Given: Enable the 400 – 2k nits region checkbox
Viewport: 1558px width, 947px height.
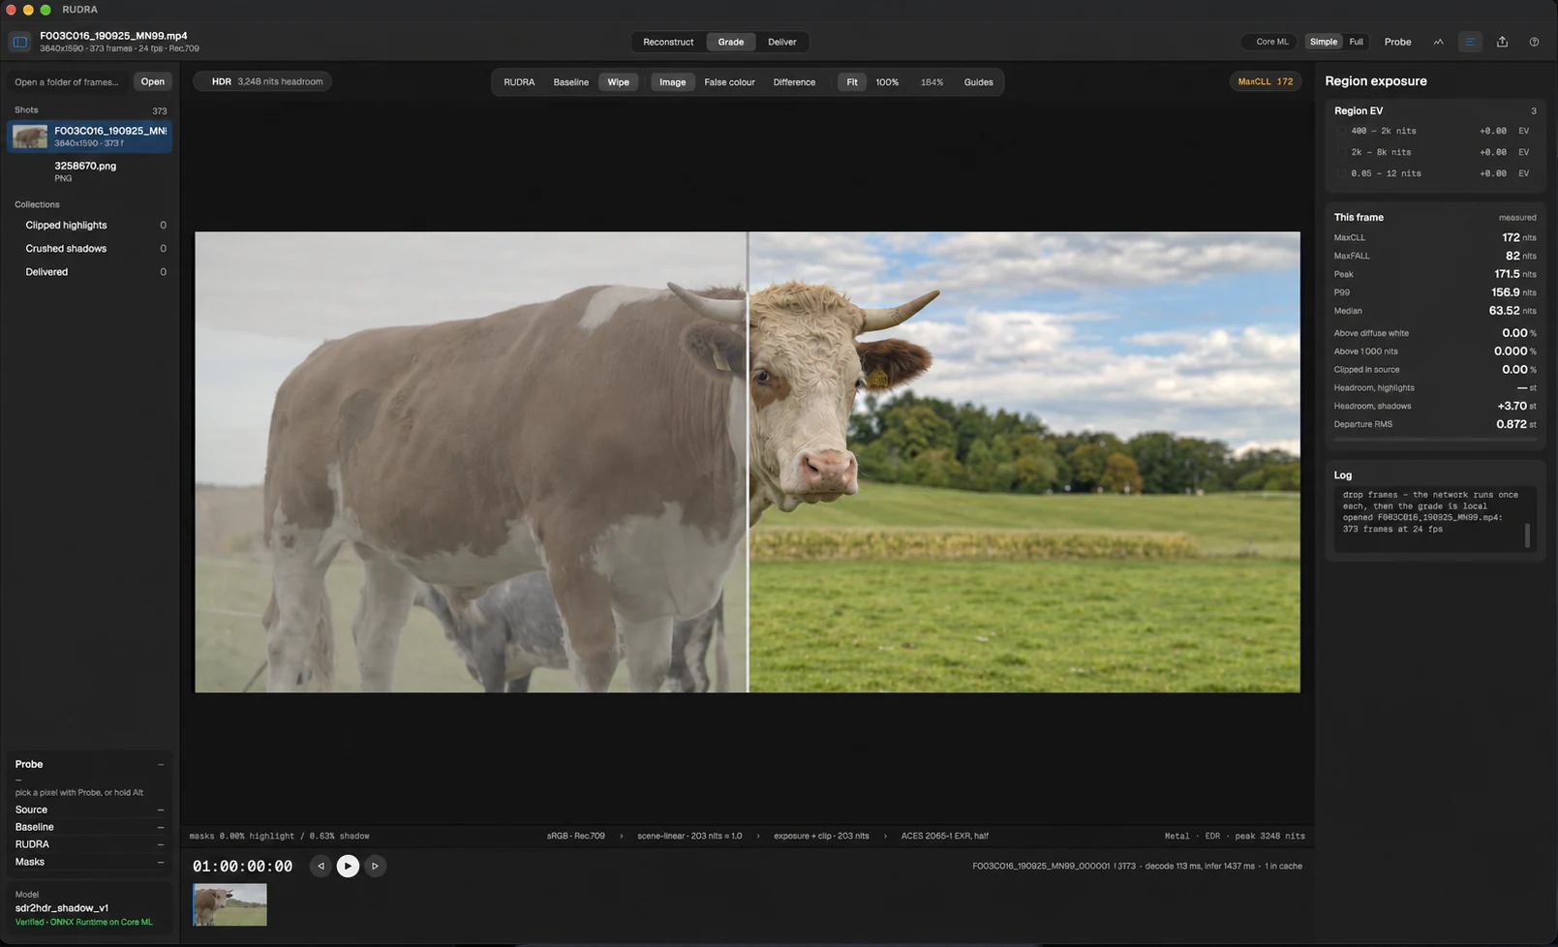Looking at the screenshot, I should point(1341,131).
